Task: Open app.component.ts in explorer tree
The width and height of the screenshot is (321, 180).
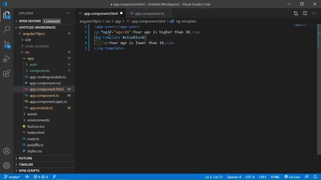Action: click(44, 95)
